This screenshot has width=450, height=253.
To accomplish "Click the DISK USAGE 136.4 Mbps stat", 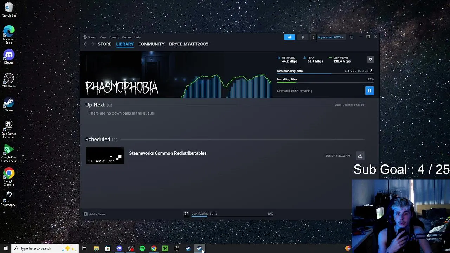I will 340,59.
